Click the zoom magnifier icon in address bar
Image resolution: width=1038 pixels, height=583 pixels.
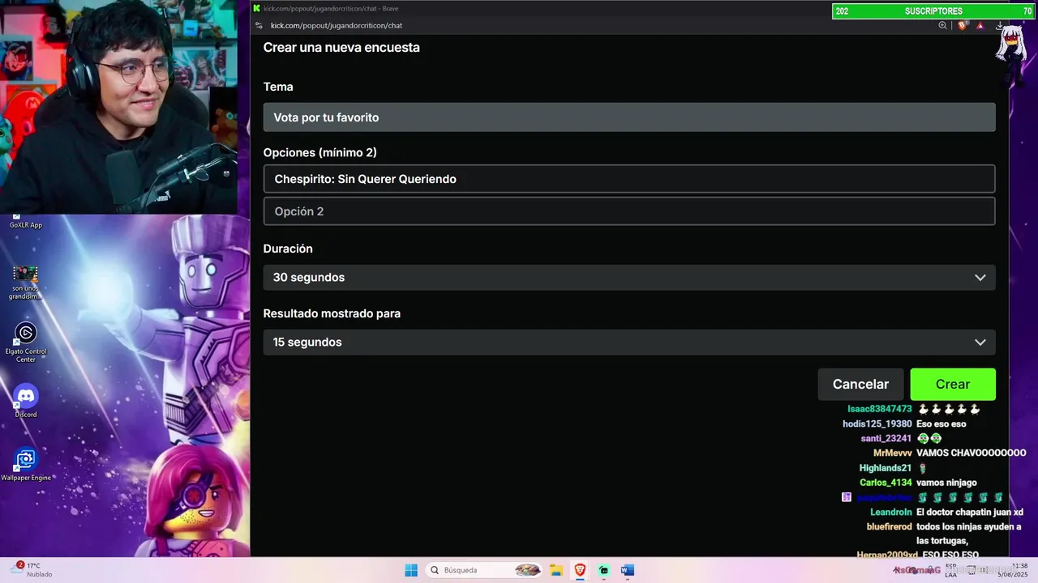(x=943, y=25)
